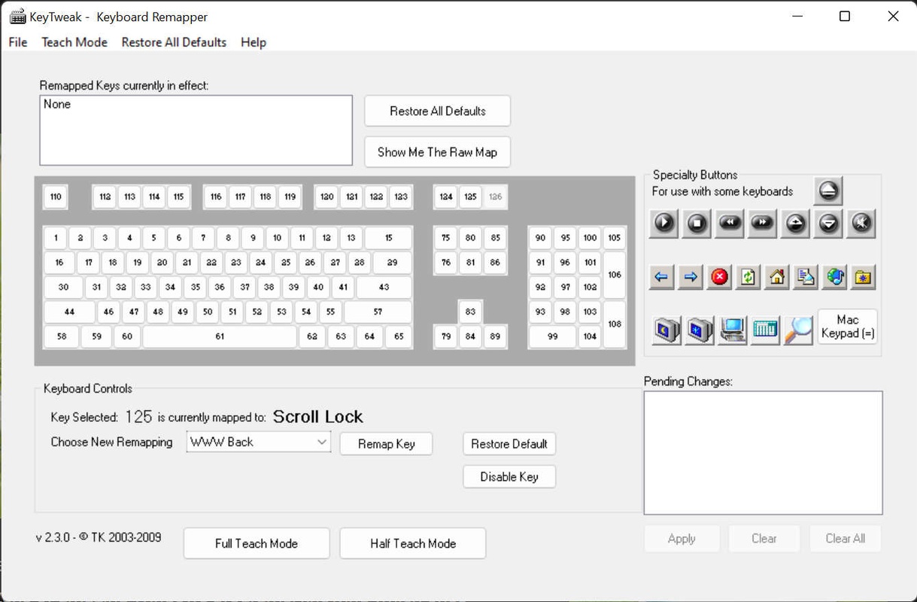Select numpad key 90
917x602 pixels.
coord(540,238)
